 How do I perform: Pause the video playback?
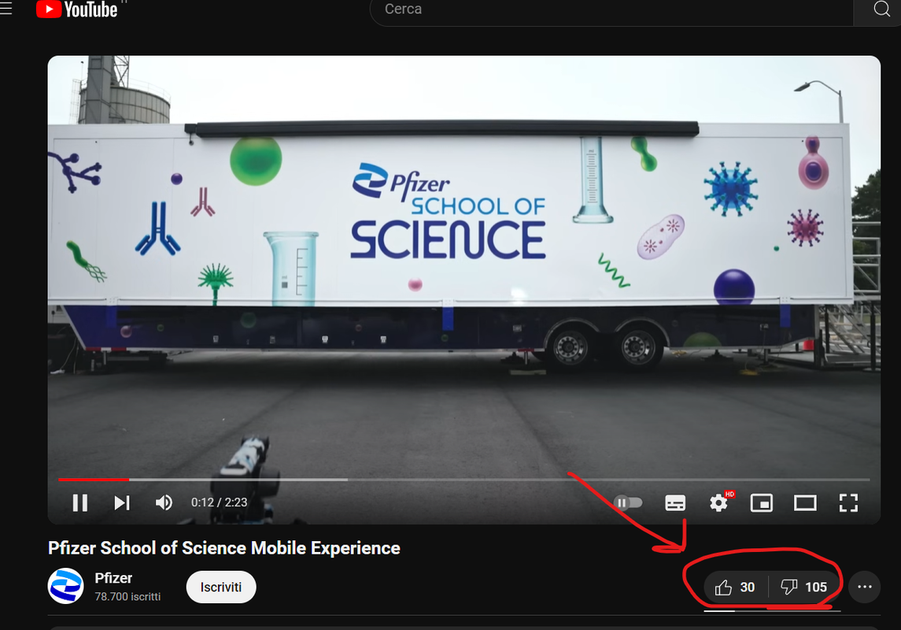pyautogui.click(x=80, y=503)
